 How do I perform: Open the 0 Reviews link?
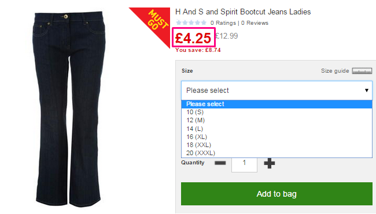pos(255,23)
